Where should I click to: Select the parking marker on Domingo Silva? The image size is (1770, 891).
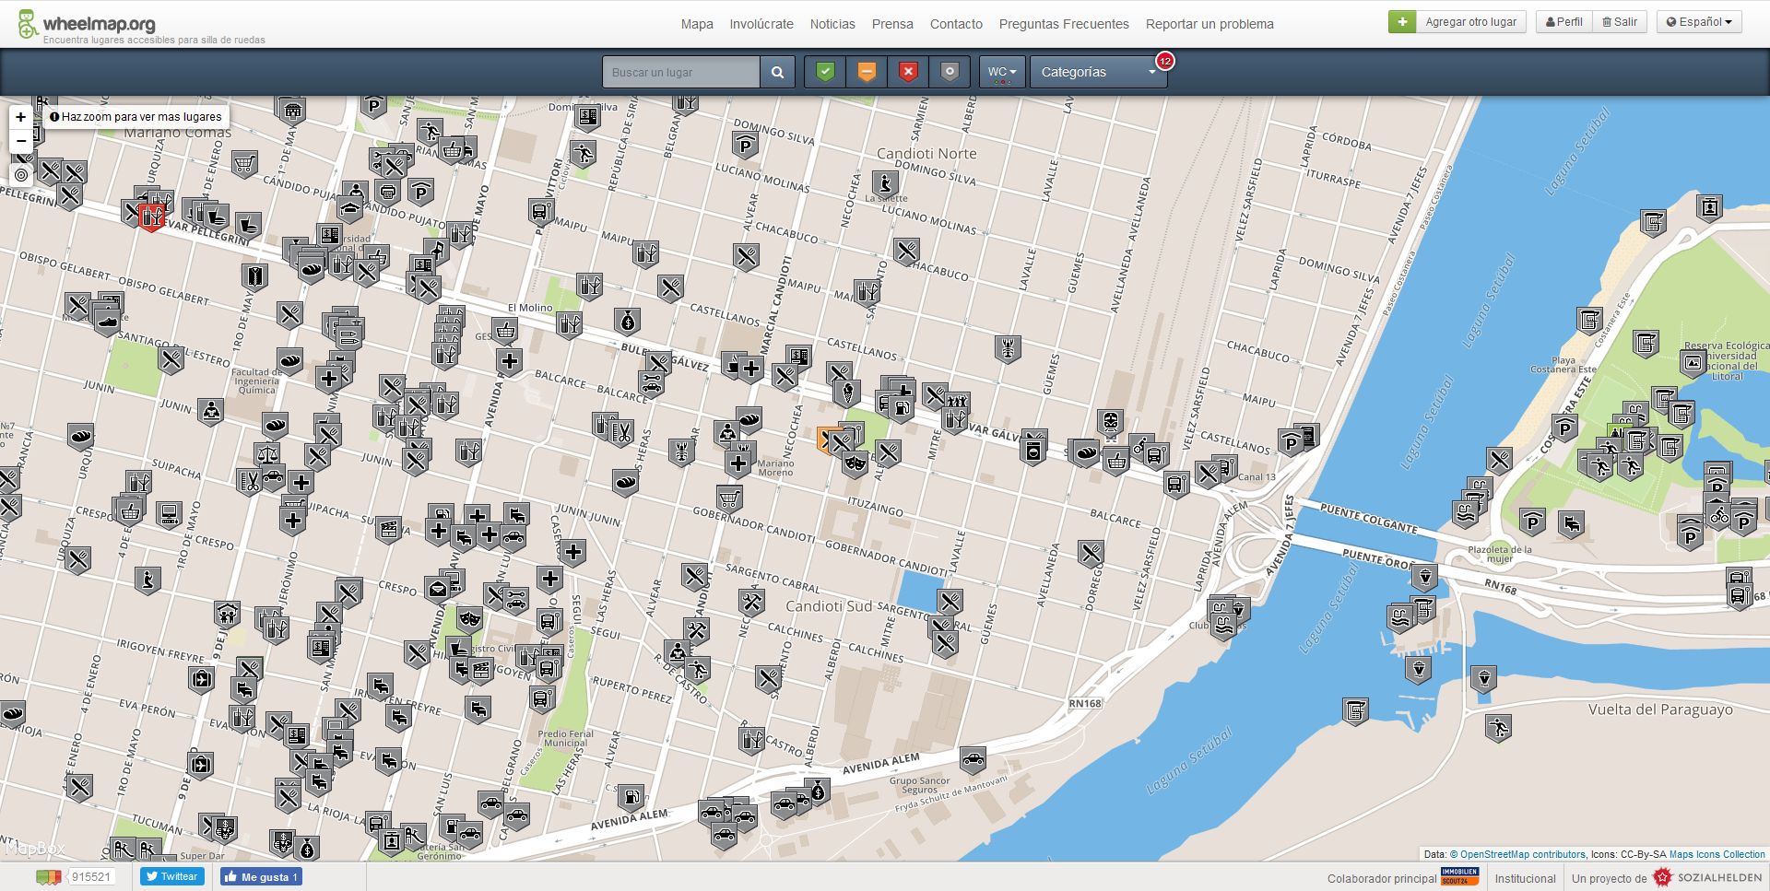[745, 146]
